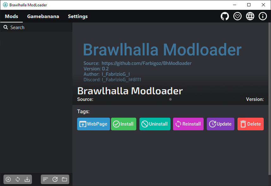Minimize the ModLoader window
The image size is (271, 186).
click(x=235, y=5)
